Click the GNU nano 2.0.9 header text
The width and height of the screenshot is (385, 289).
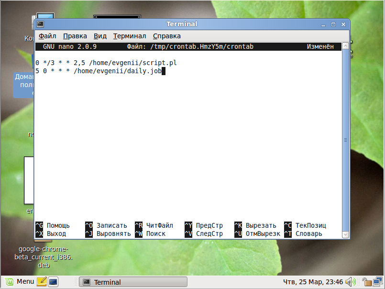coord(70,46)
